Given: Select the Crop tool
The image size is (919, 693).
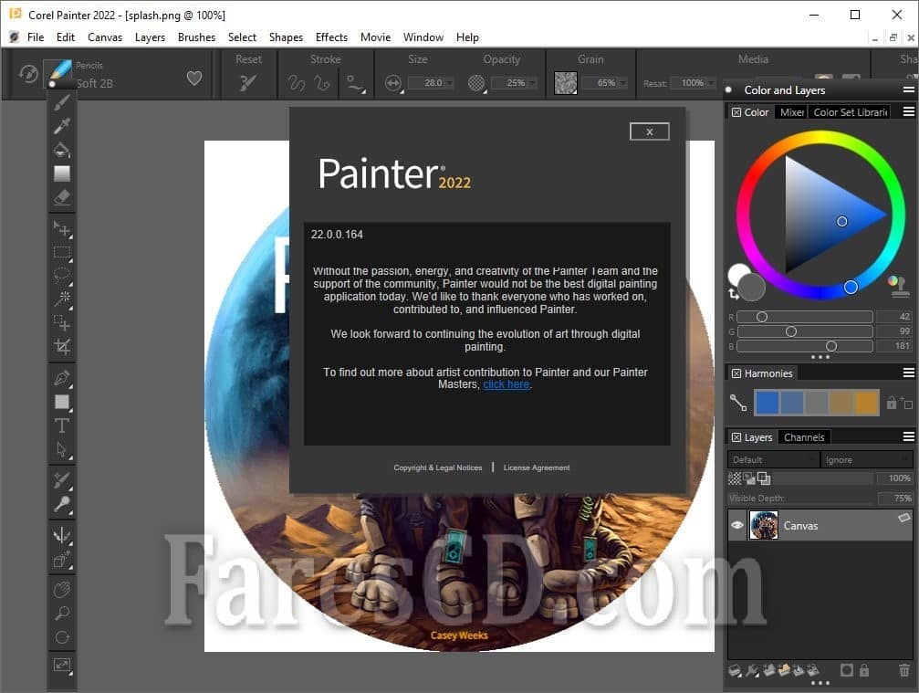Looking at the screenshot, I should tap(61, 346).
